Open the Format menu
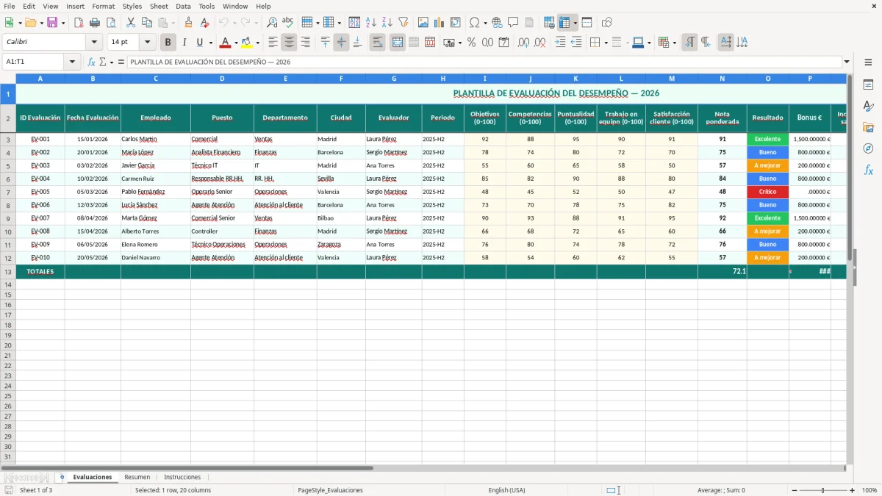 (104, 6)
